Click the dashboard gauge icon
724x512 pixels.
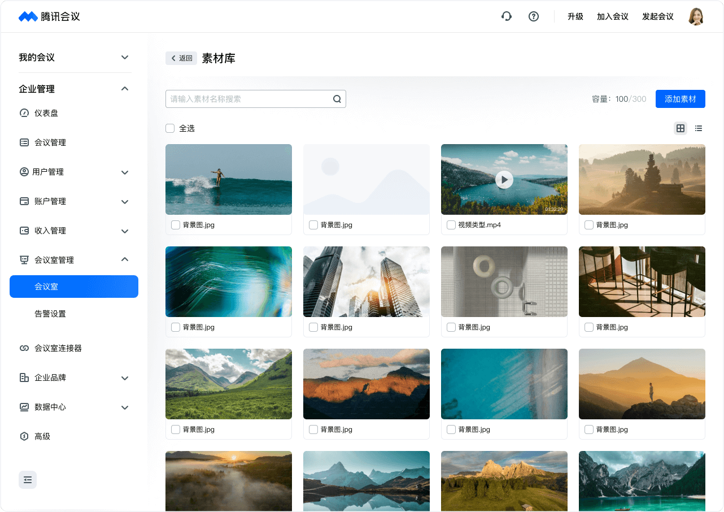pos(24,113)
